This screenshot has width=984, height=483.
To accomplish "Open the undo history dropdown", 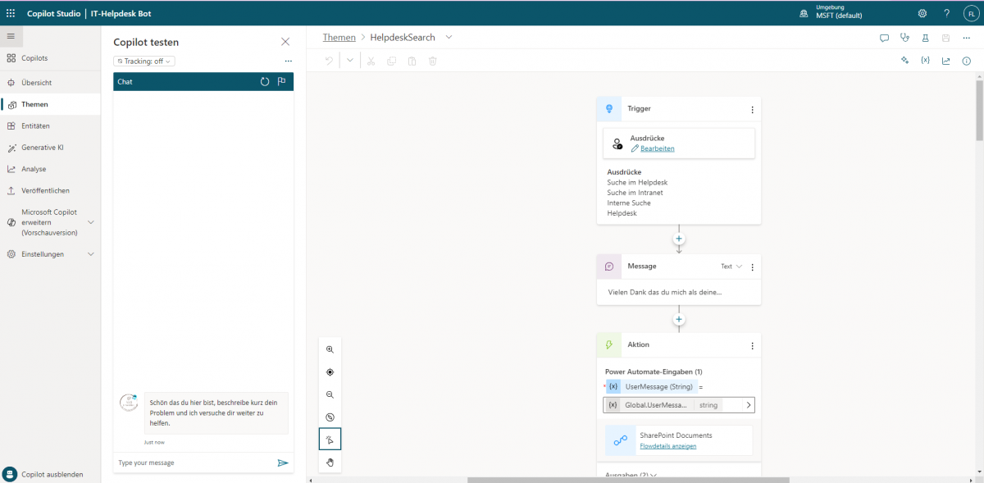I will [350, 61].
